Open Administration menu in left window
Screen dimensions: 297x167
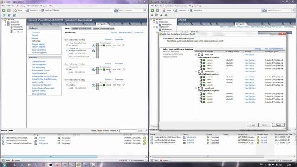[x=32, y=6]
